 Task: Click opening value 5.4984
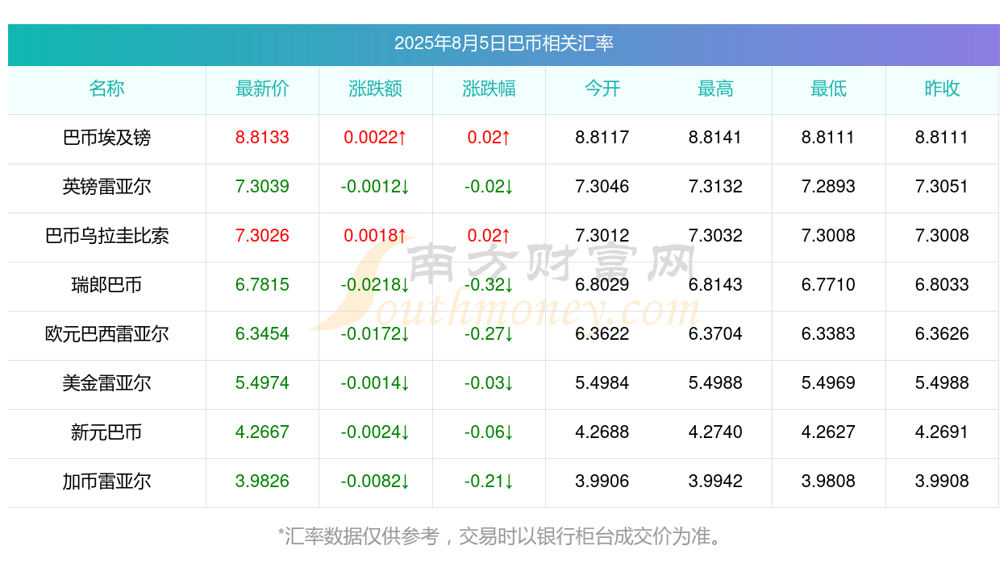(602, 383)
